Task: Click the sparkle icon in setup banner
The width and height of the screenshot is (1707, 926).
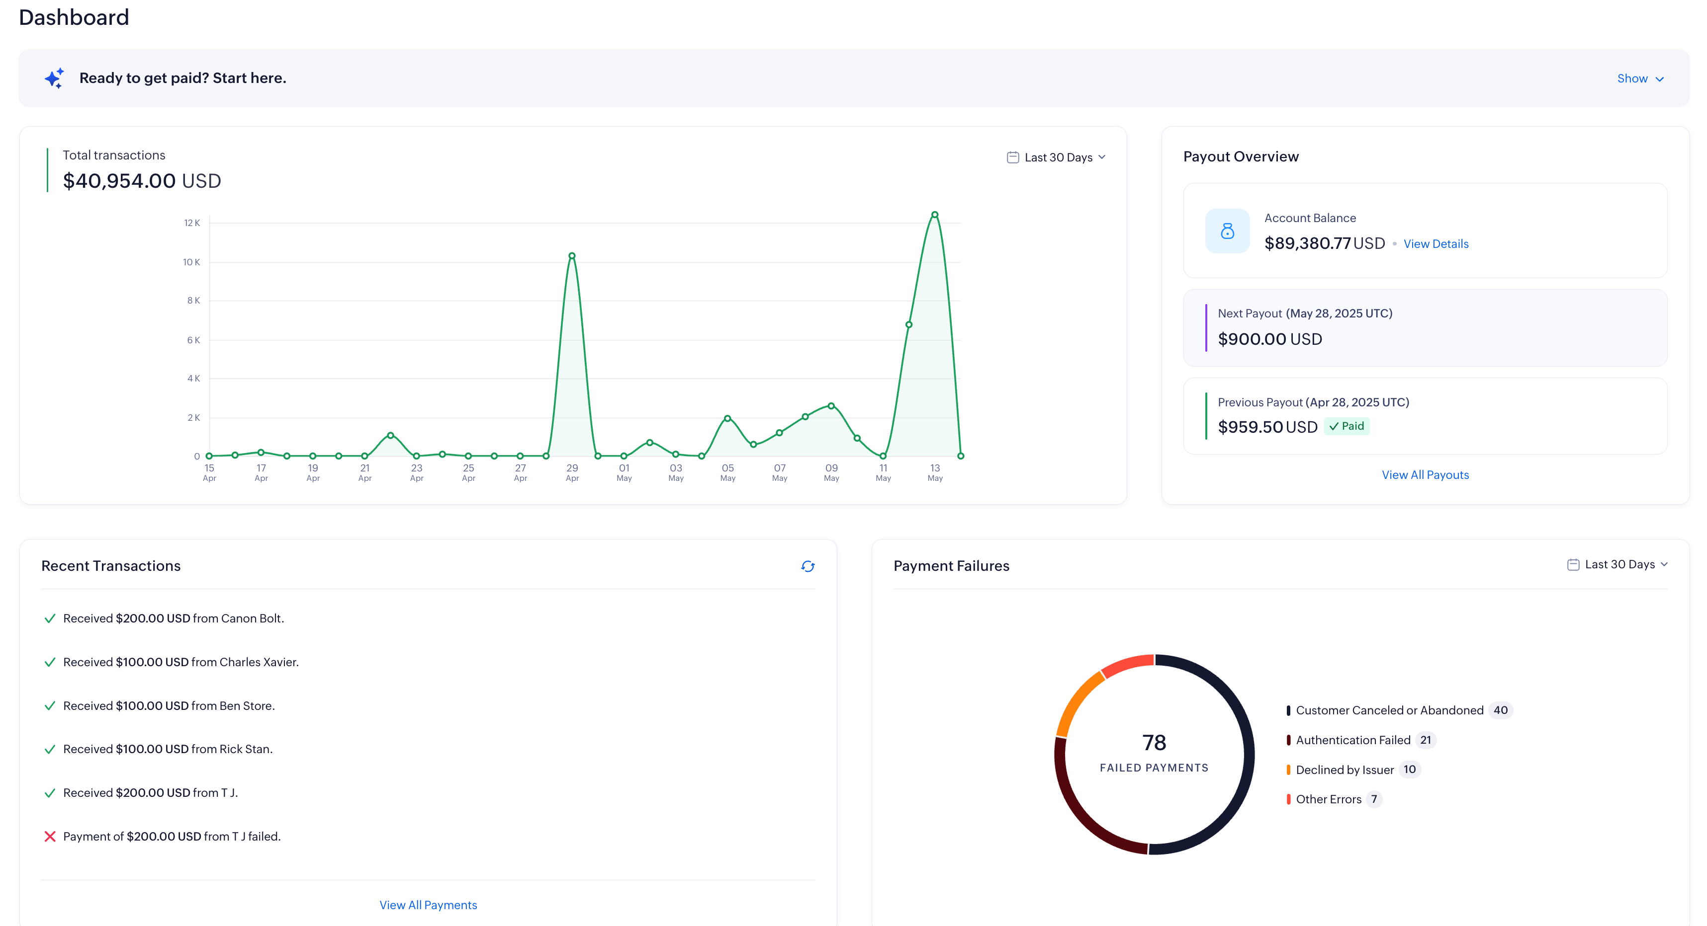Action: 54,78
